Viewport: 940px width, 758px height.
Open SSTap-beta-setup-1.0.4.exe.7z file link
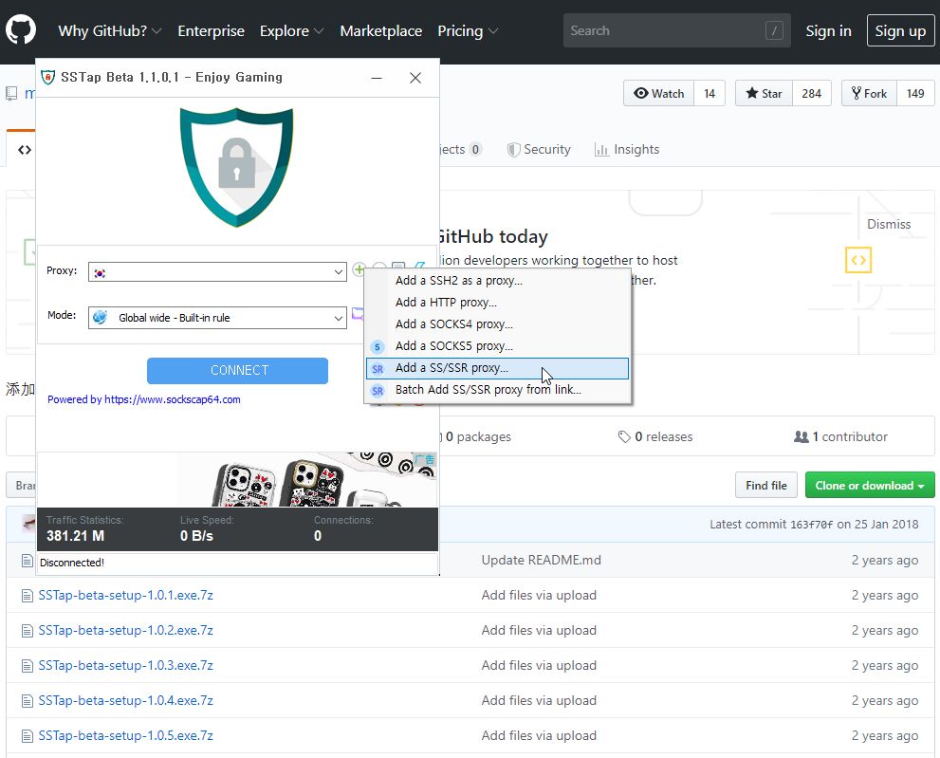(126, 701)
